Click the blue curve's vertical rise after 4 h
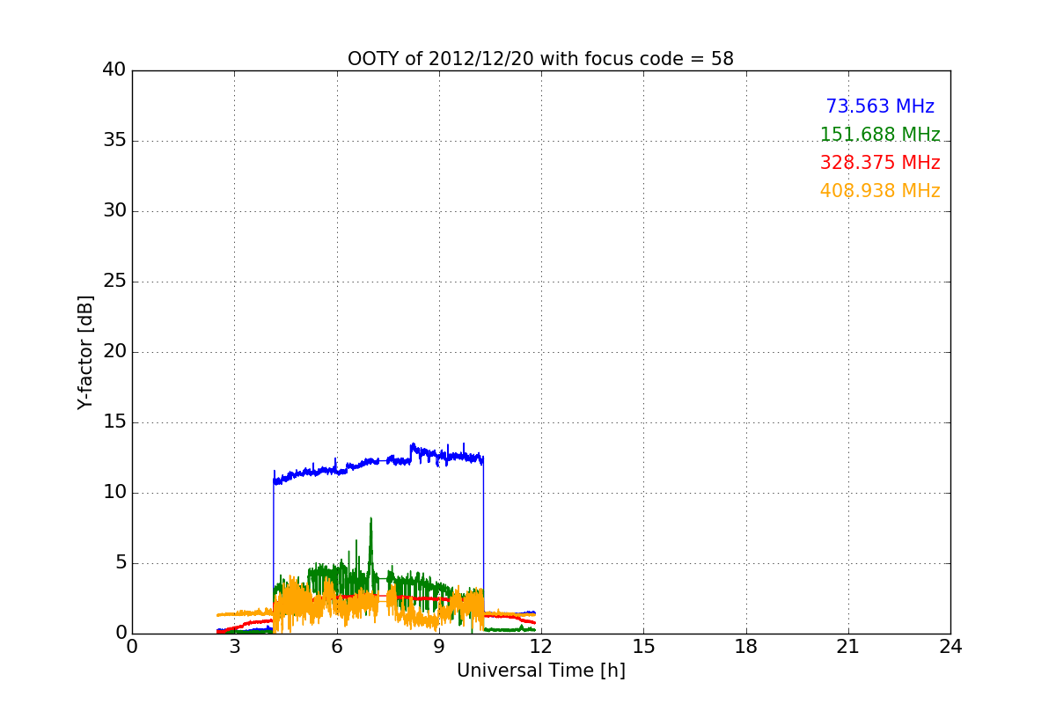 point(274,554)
